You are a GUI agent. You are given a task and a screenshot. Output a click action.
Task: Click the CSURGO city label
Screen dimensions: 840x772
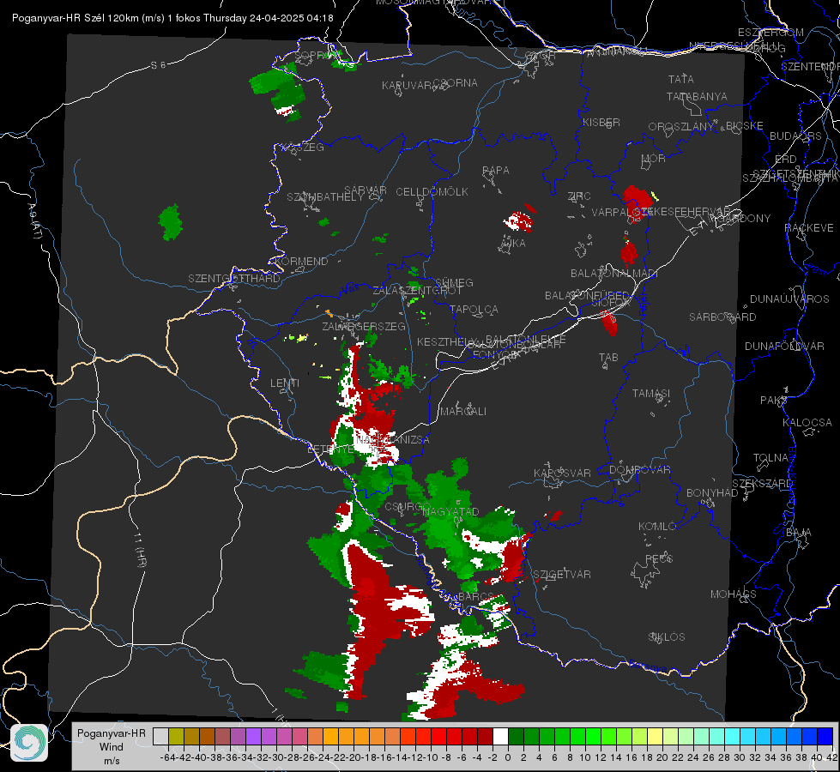pos(408,507)
